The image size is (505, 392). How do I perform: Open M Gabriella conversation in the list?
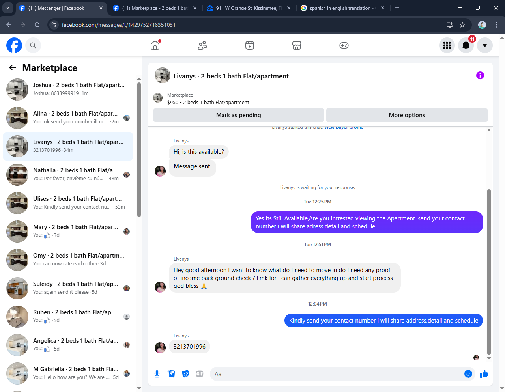68,373
